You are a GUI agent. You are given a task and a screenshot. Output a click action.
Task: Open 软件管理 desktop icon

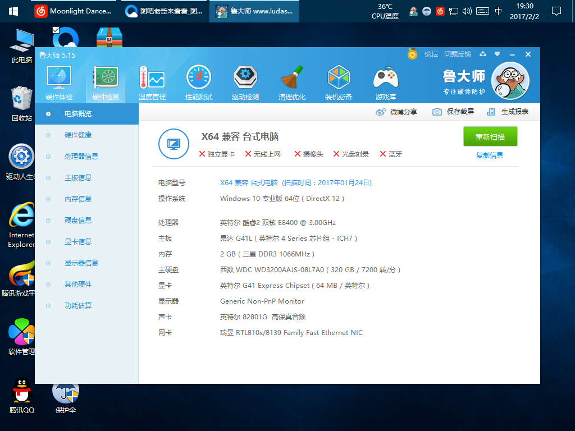click(x=22, y=337)
